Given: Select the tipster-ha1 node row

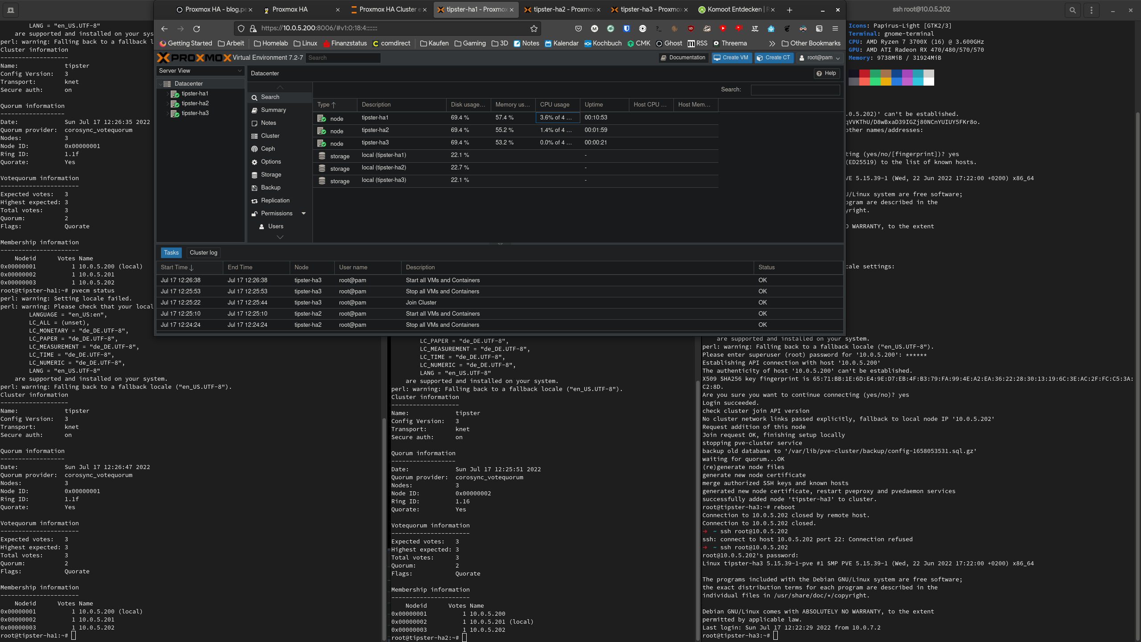Looking at the screenshot, I should point(516,118).
